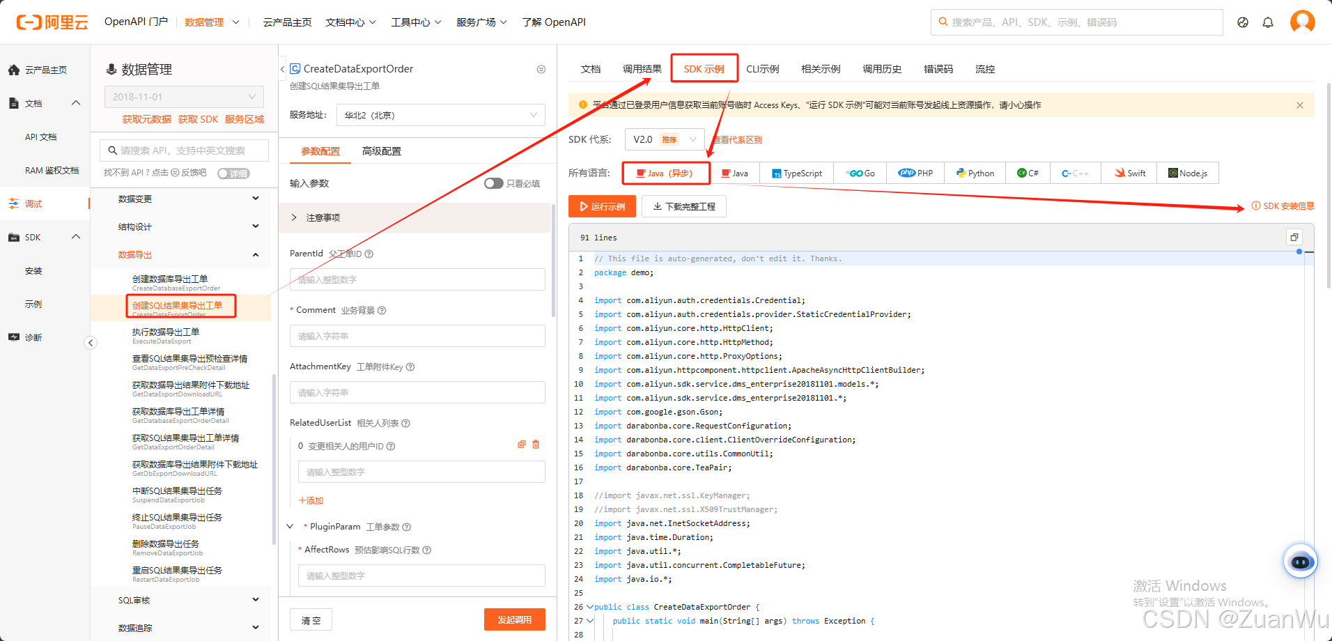Delete the RelatedUserList item 0
This screenshot has height=641, width=1332.
pos(536,445)
